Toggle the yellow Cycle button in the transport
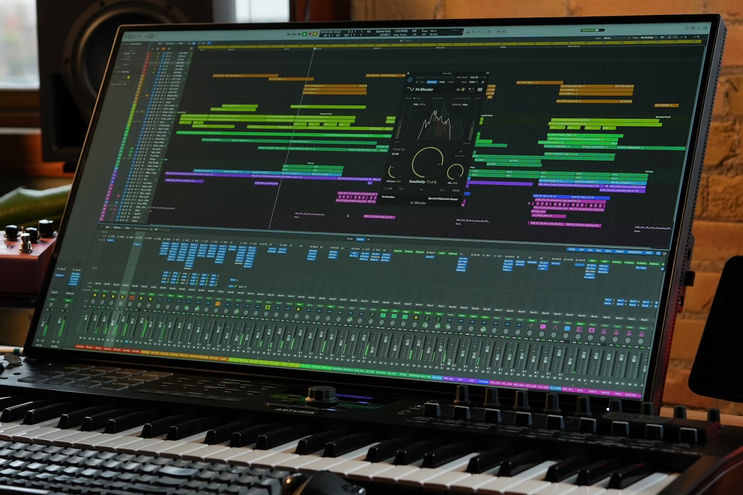Image resolution: width=743 pixels, height=495 pixels. pos(315,34)
